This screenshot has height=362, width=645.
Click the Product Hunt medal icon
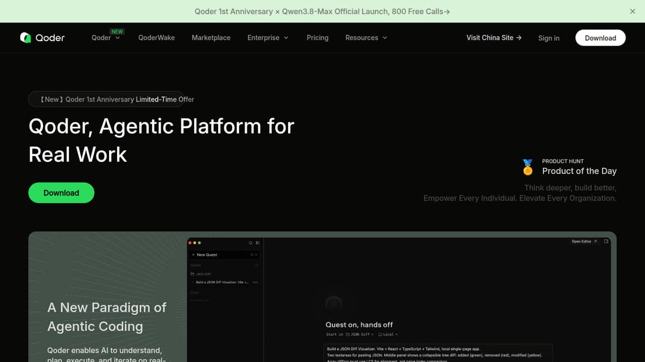click(528, 167)
